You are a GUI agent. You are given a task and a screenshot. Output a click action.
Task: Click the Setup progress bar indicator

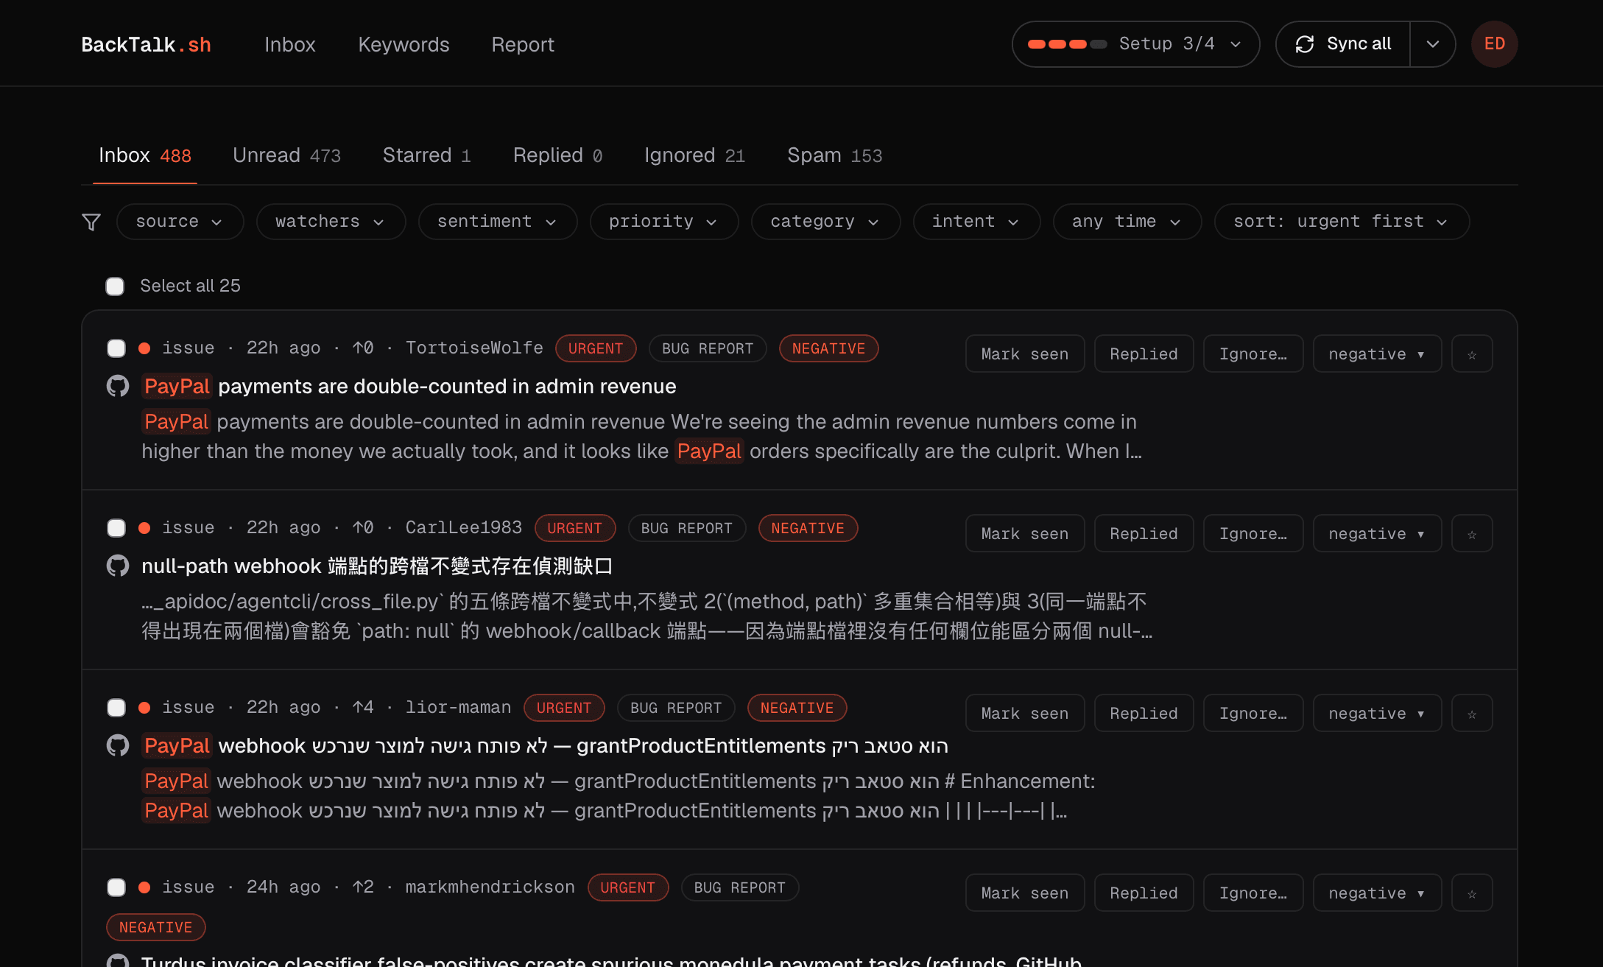tap(1067, 44)
